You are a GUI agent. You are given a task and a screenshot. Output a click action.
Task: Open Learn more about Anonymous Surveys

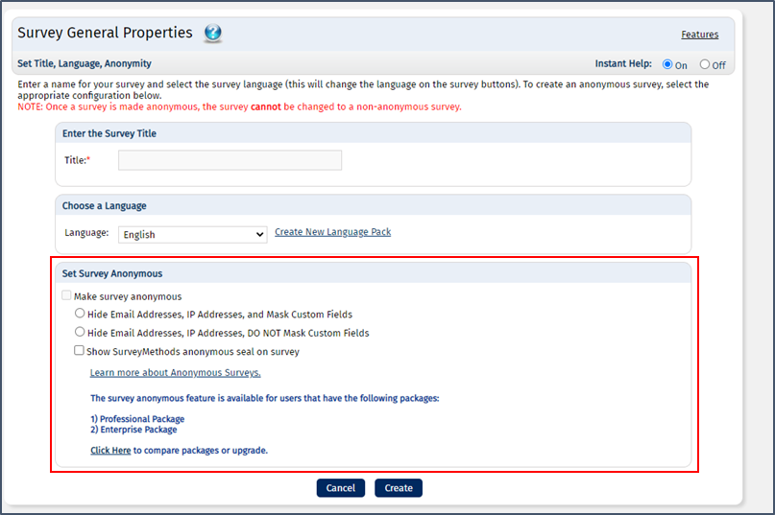click(x=175, y=373)
